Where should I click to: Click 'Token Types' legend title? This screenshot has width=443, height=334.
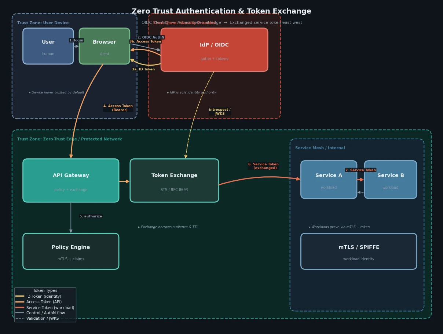(45, 291)
